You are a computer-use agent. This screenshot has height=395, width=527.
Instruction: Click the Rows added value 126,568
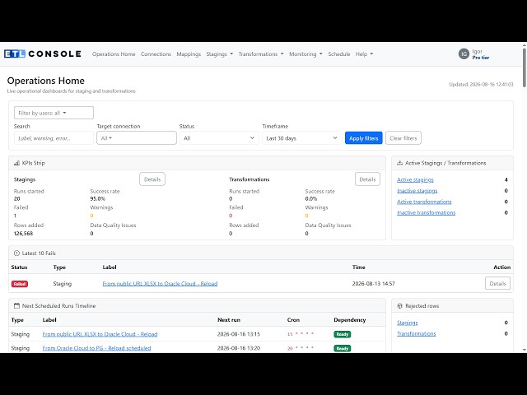23,234
